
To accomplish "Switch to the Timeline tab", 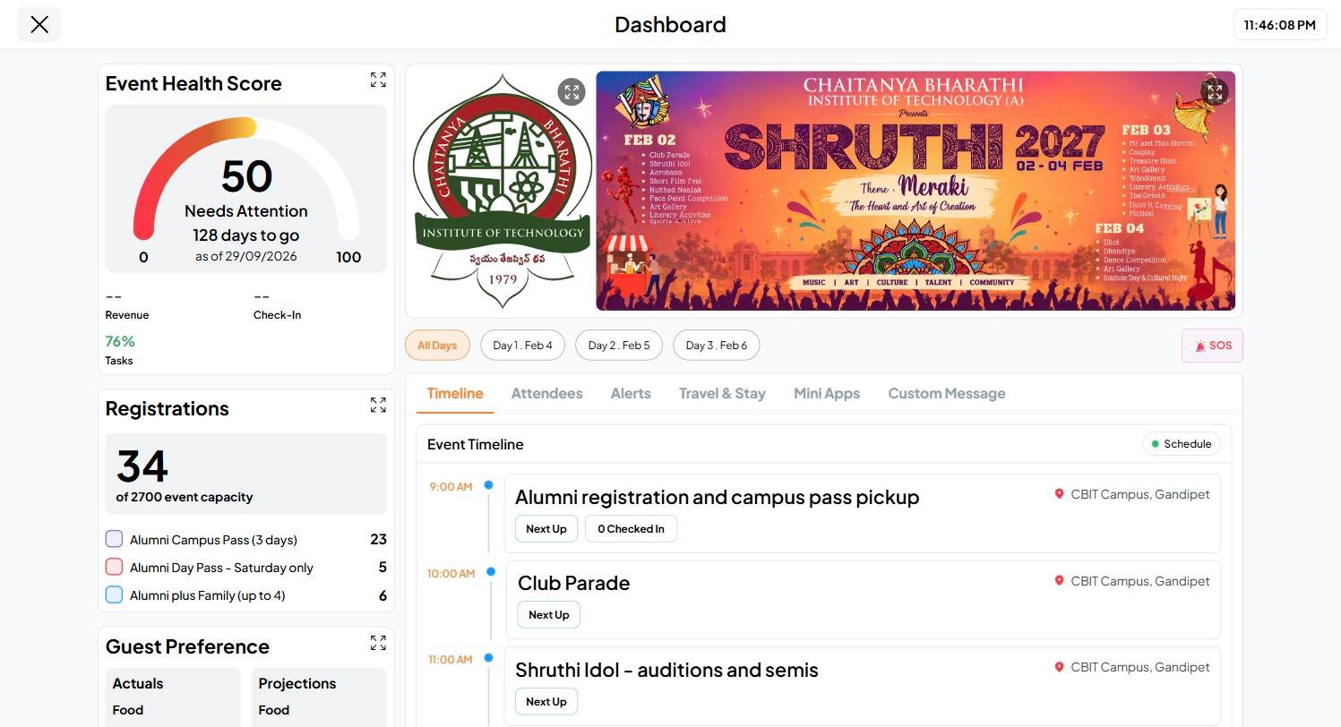I will tap(455, 394).
